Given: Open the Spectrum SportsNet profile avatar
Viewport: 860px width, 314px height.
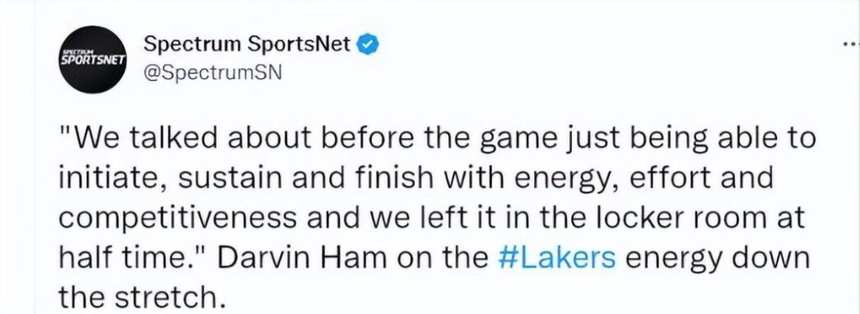Looking at the screenshot, I should pyautogui.click(x=94, y=59).
